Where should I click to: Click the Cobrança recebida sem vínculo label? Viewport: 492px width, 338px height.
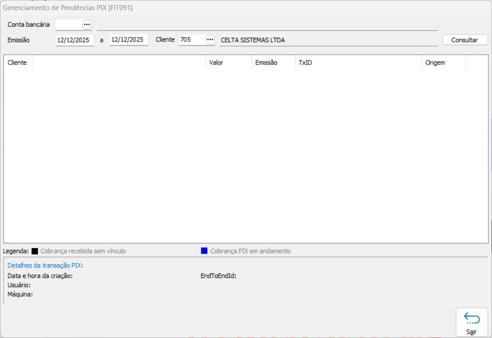[x=83, y=251]
